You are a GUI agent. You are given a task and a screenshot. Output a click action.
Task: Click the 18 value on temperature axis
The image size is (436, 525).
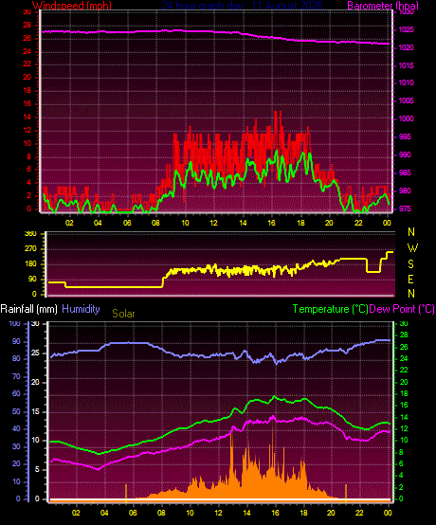point(404,393)
